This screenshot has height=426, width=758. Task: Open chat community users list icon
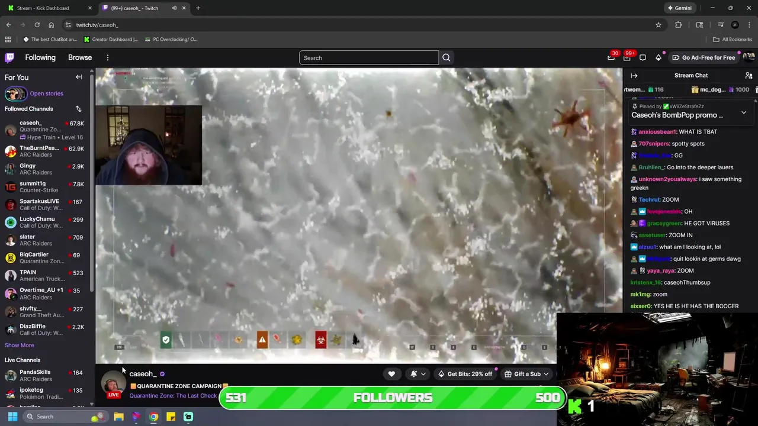pyautogui.click(x=749, y=76)
